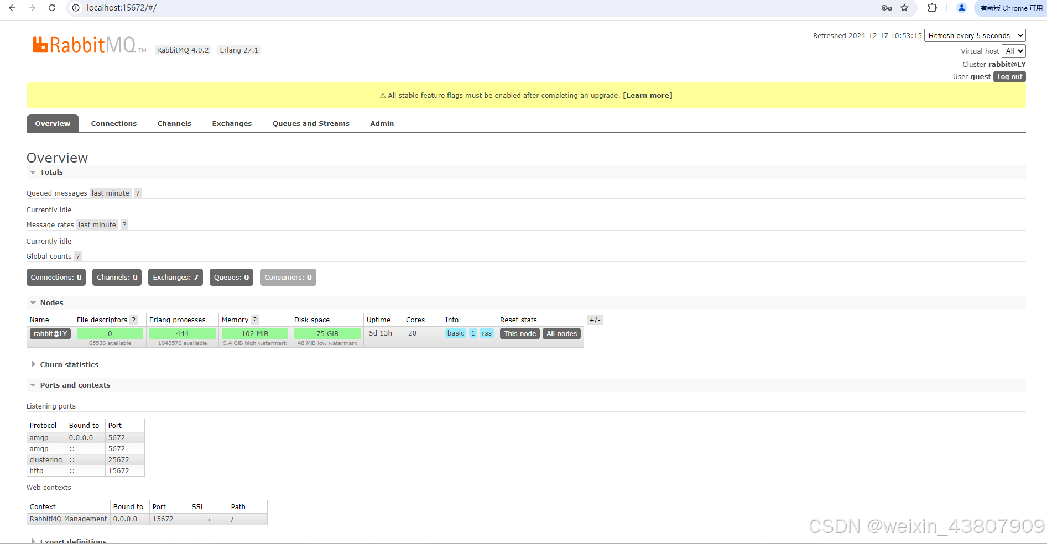Switch to the Overview tab
1047x544 pixels.
tap(53, 123)
